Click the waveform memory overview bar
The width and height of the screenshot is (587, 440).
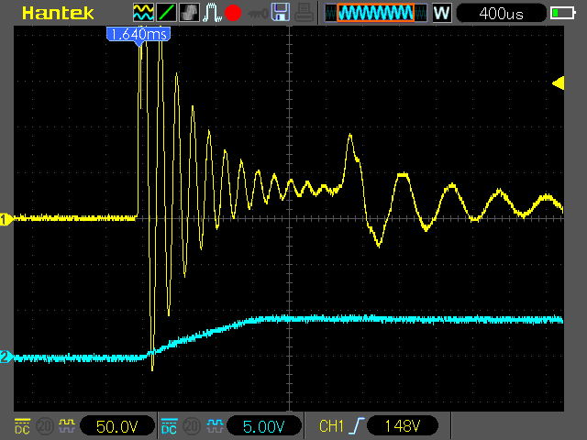click(374, 13)
